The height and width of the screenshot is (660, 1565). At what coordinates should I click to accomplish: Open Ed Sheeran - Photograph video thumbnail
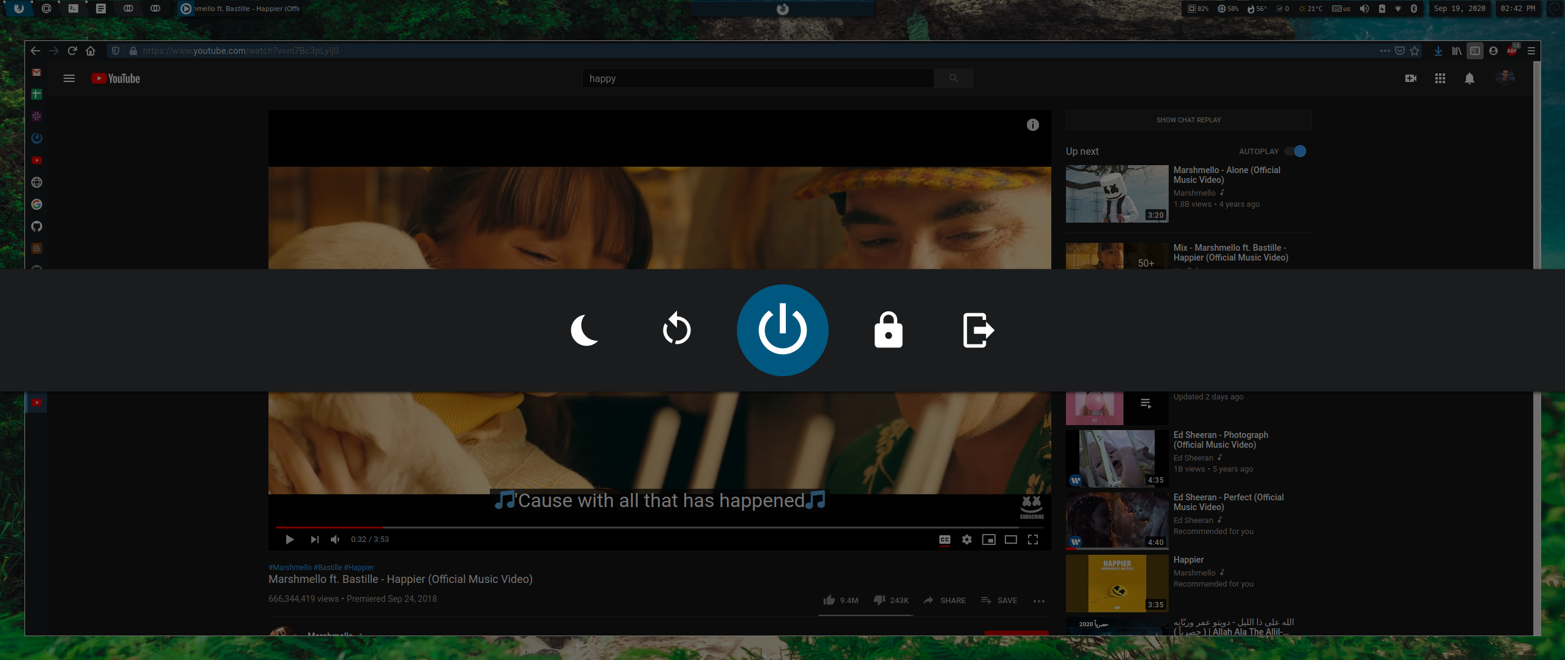[x=1117, y=458]
